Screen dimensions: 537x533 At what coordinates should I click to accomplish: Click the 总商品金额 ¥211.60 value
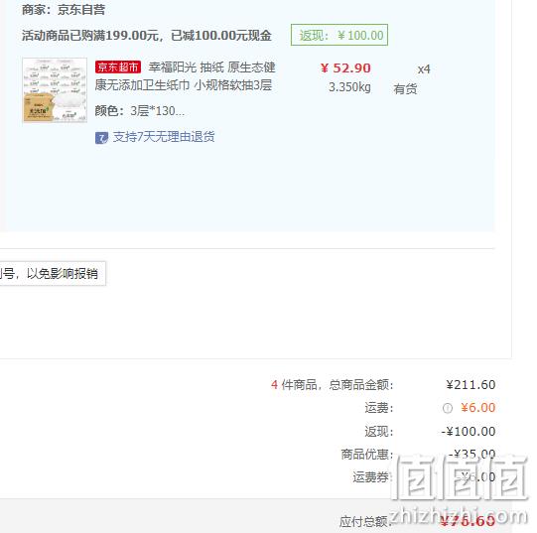pos(470,385)
